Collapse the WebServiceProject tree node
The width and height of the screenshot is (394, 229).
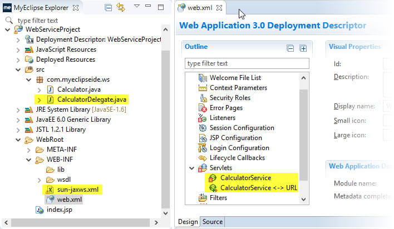pyautogui.click(x=8, y=30)
